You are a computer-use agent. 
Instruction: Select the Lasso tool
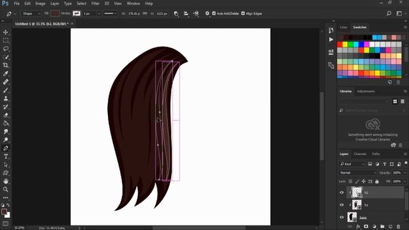click(6, 49)
